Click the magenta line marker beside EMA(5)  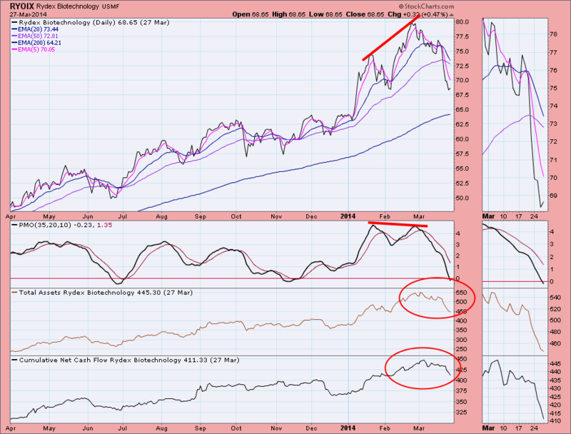(x=14, y=49)
